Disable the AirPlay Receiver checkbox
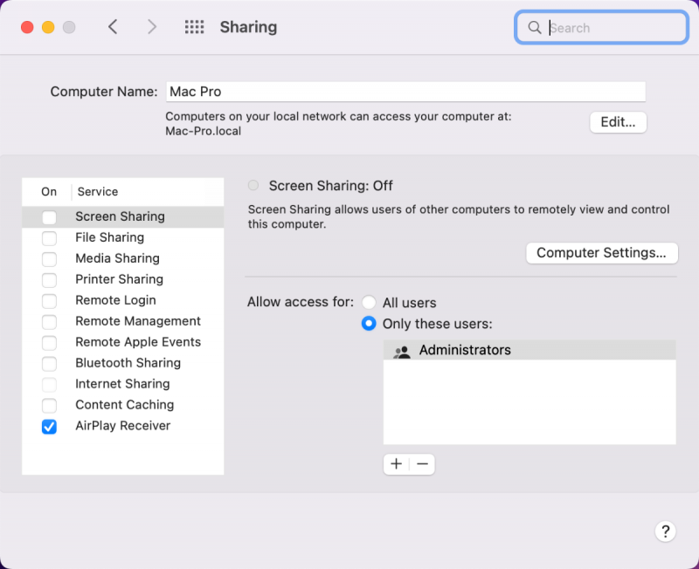 tap(50, 427)
